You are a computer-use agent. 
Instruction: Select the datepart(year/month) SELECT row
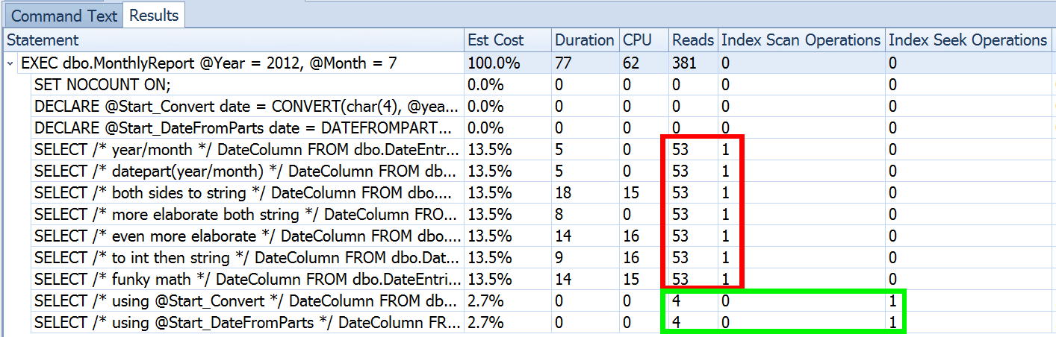[x=528, y=171]
